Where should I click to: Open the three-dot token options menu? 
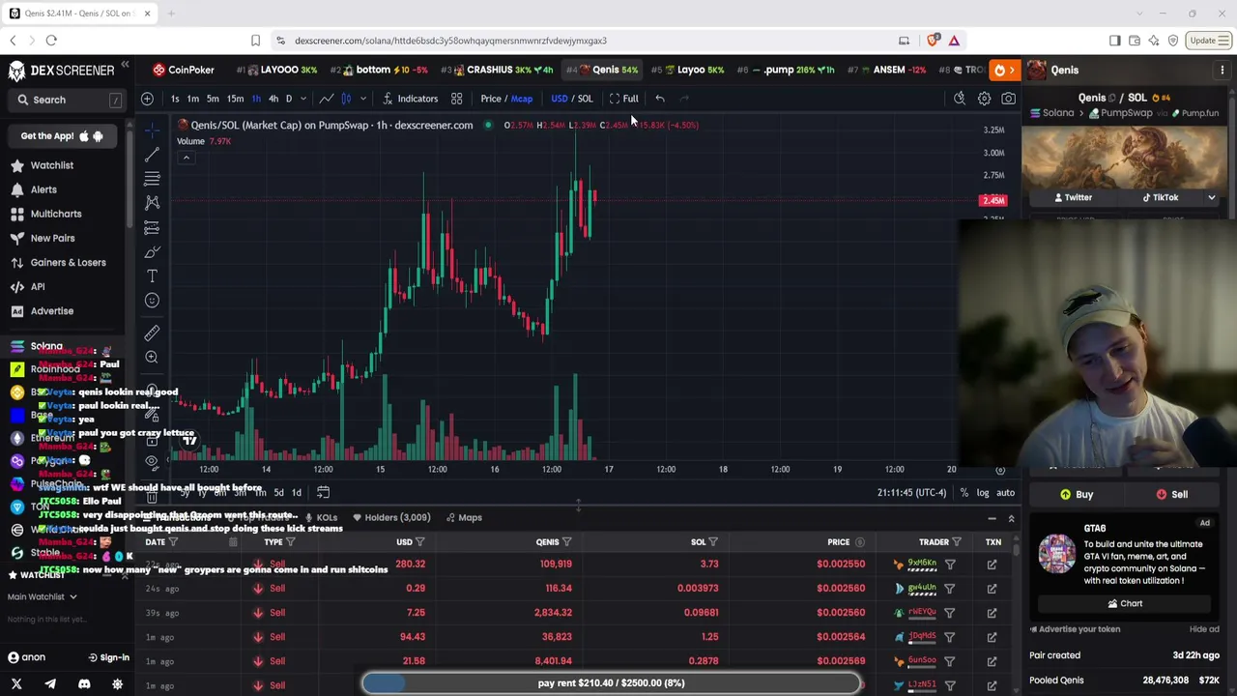(x=1223, y=70)
